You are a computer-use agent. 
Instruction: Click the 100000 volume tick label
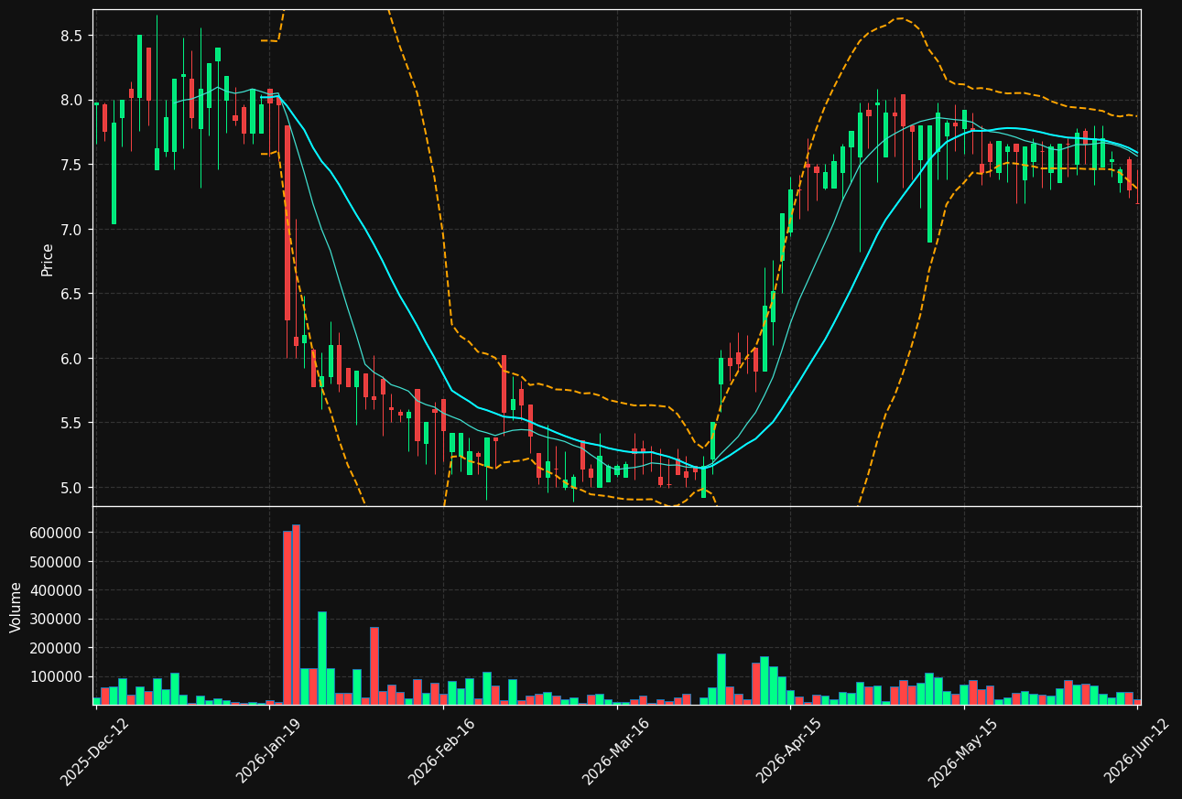pyautogui.click(x=57, y=676)
